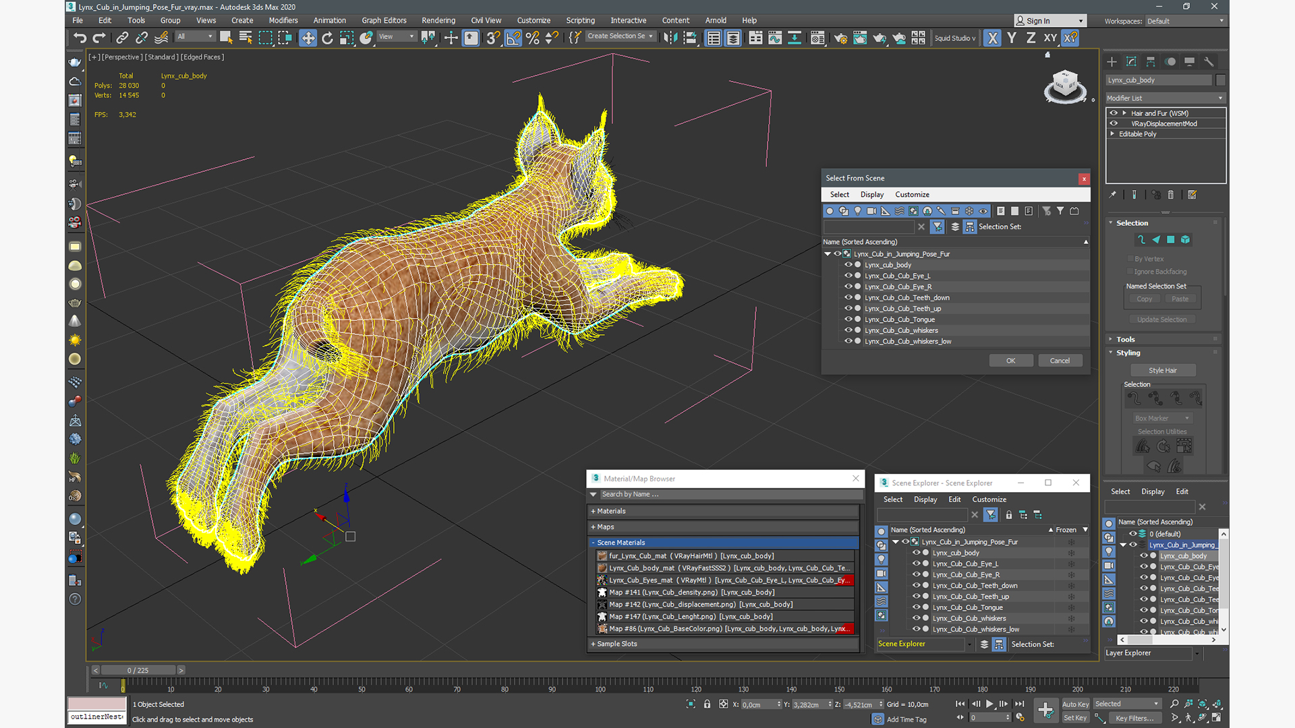The height and width of the screenshot is (728, 1295).
Task: Open Display menu in Scene Explorer window
Action: point(925,499)
